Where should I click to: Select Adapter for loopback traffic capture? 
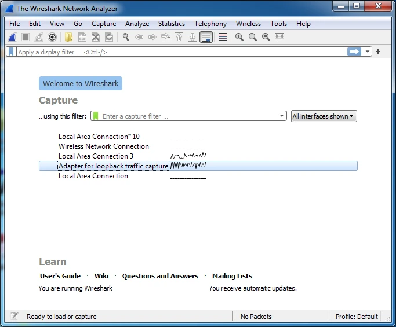click(198, 166)
